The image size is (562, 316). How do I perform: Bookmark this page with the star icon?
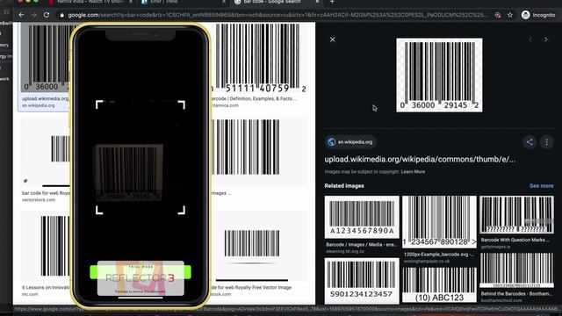510,15
